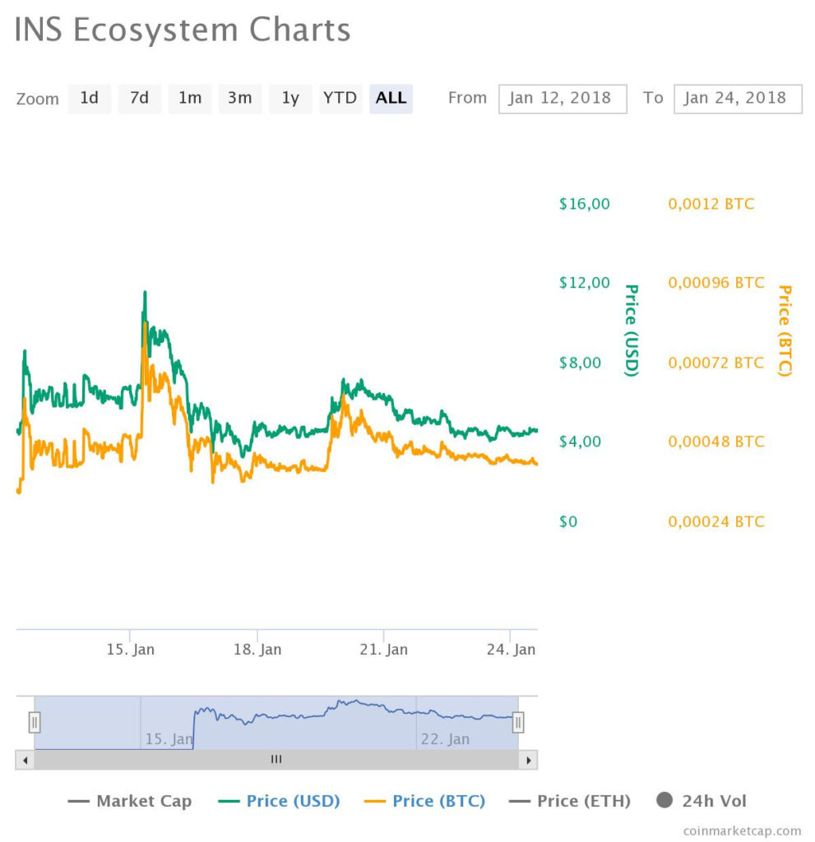Screen dimensions: 815x842
Task: Set zoom range to 1d
Action: coord(89,99)
